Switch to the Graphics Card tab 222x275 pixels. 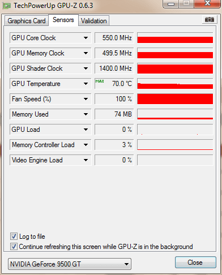click(27, 21)
